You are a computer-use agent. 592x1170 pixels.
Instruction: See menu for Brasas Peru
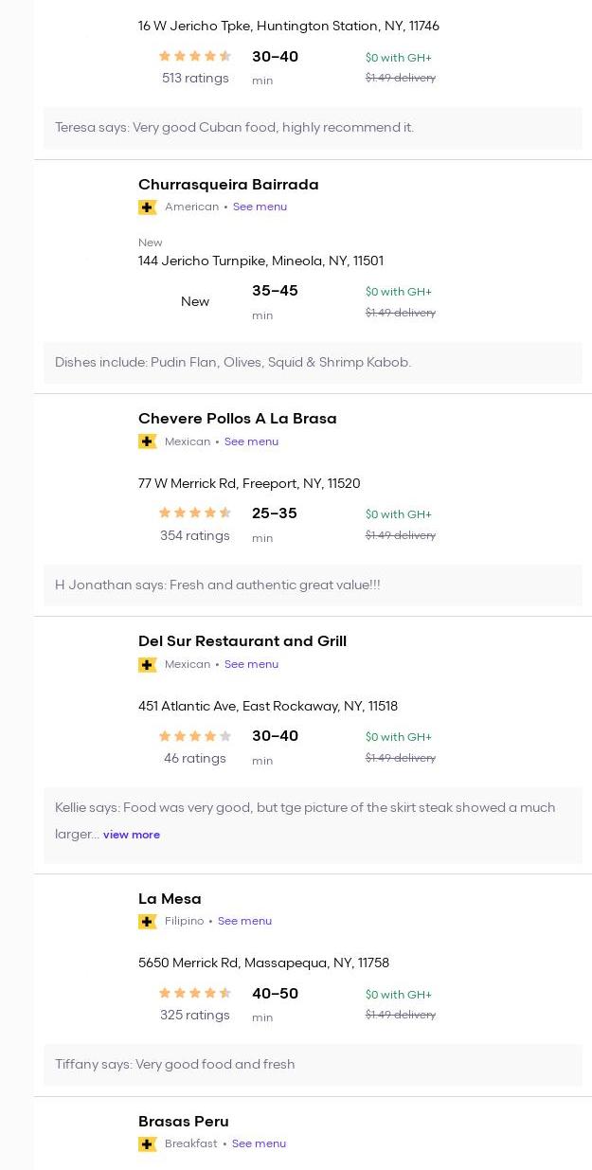(x=259, y=1143)
